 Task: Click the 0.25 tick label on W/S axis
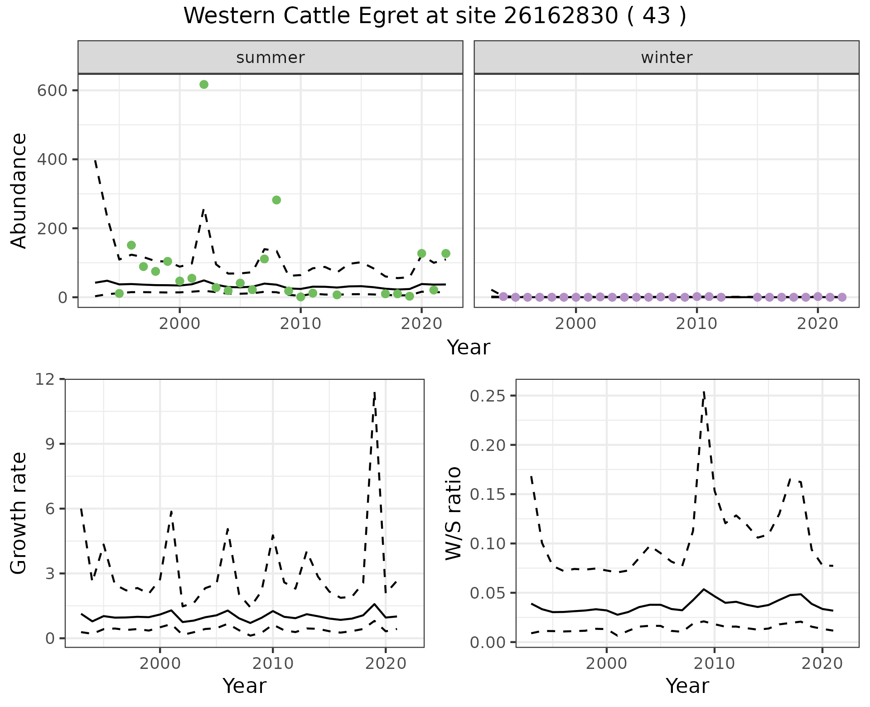[x=488, y=396]
